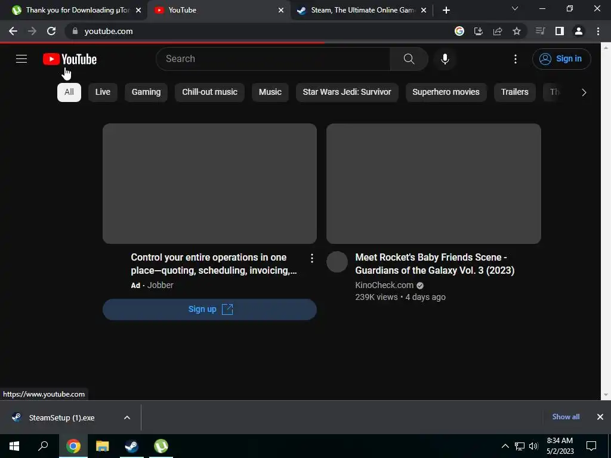Screen dimensions: 611x458
Task: Select the Chill-out music chip
Action: pyautogui.click(x=209, y=92)
